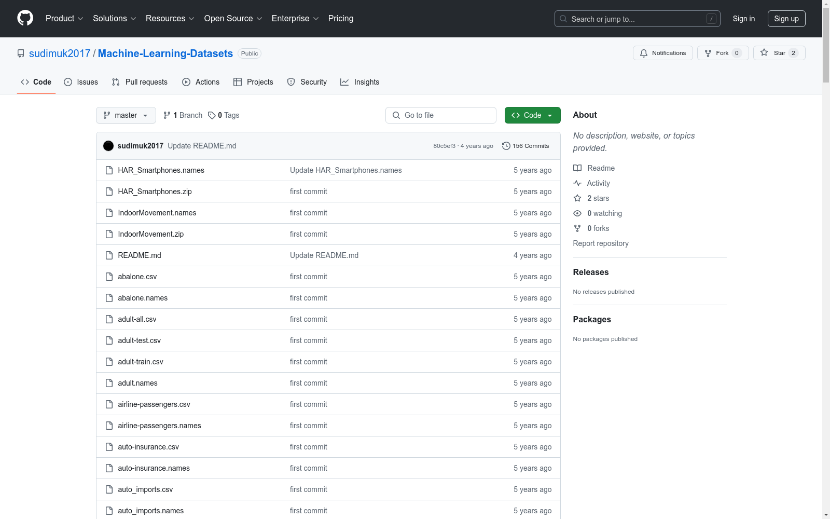Image resolution: width=830 pixels, height=519 pixels.
Task: Open the IndoorMovement.names file
Action: (x=157, y=213)
